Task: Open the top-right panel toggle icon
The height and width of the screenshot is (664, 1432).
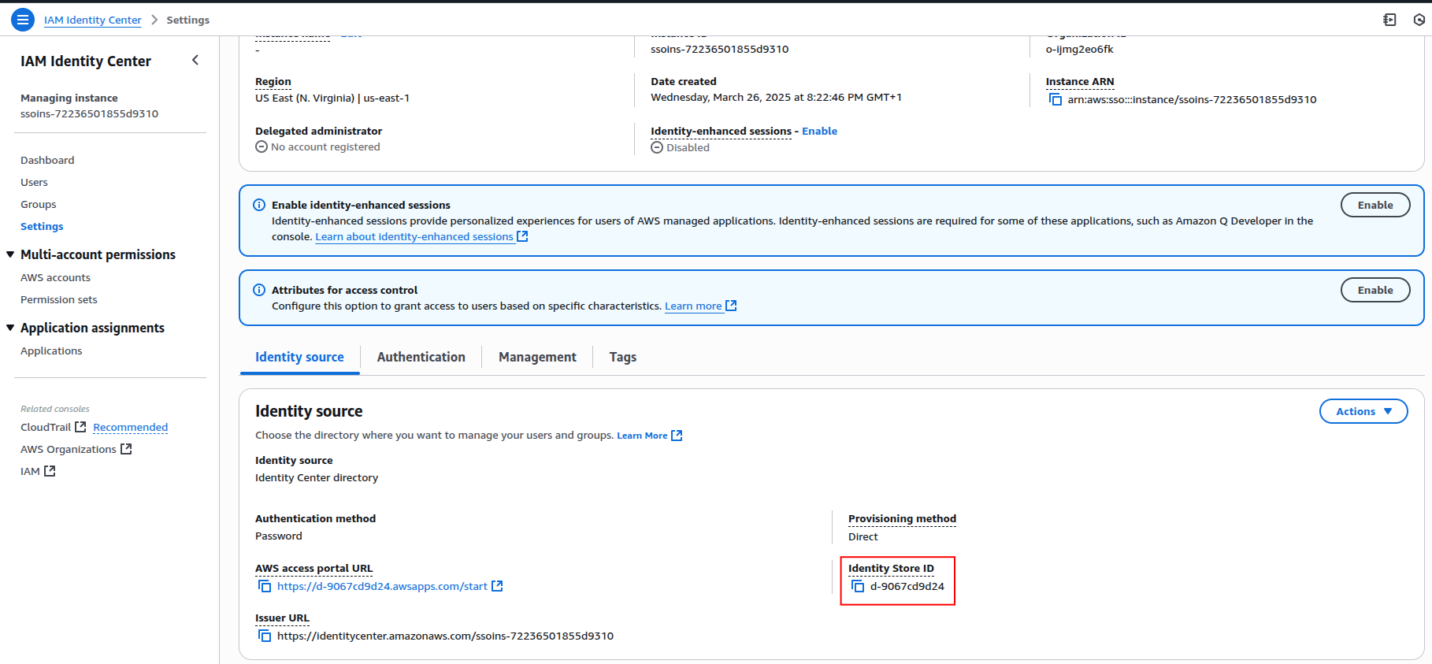Action: click(x=1389, y=20)
